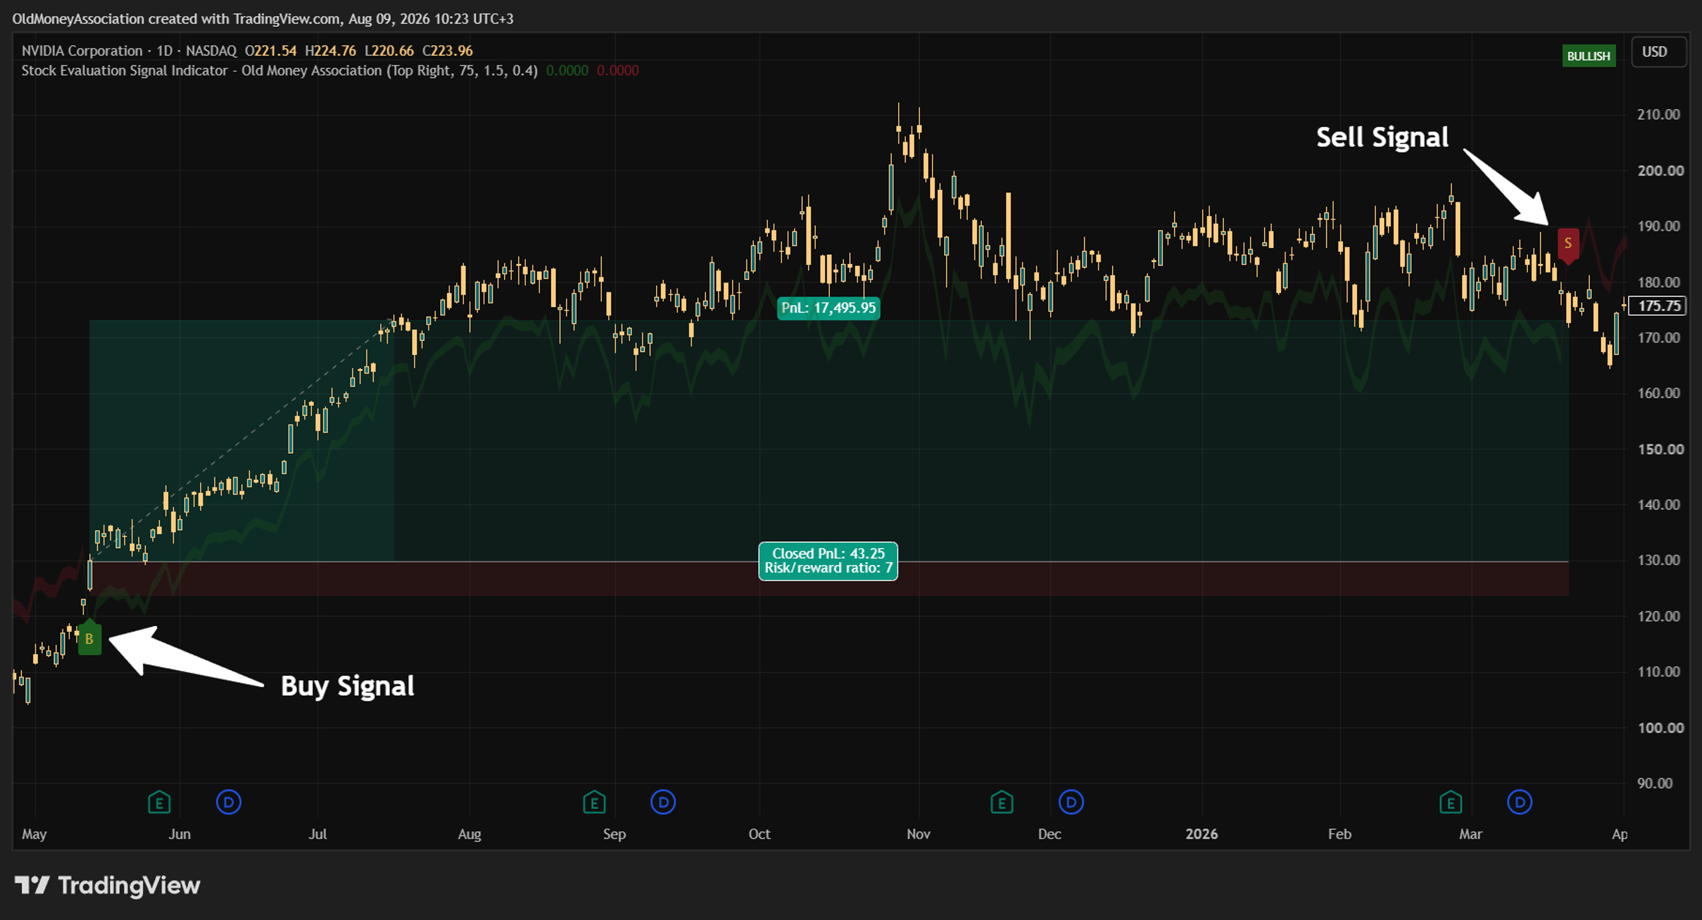Click the Oct label on time axis
The image size is (1702, 920).
759,834
